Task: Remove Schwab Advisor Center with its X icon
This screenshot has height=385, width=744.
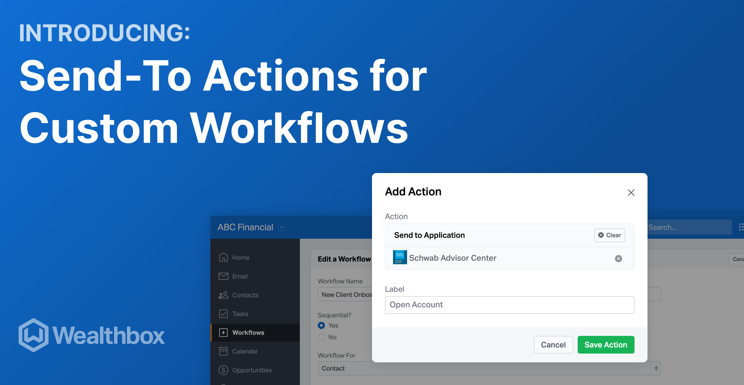Action: point(618,258)
